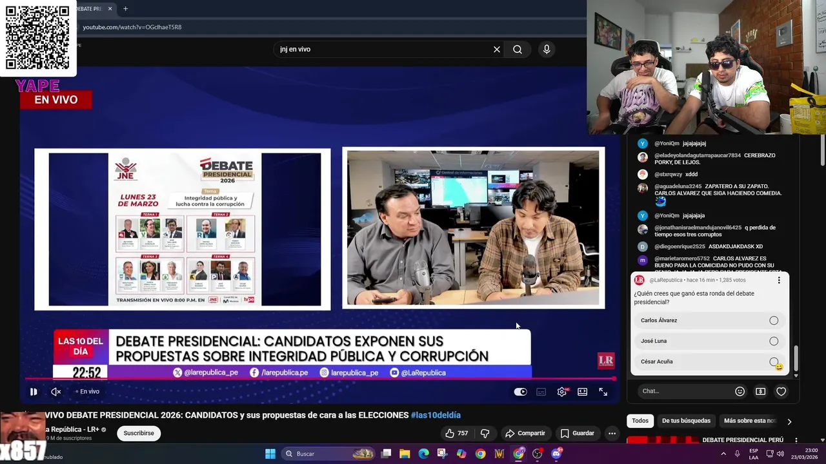Click the tray microphone icon

[x=738, y=454]
